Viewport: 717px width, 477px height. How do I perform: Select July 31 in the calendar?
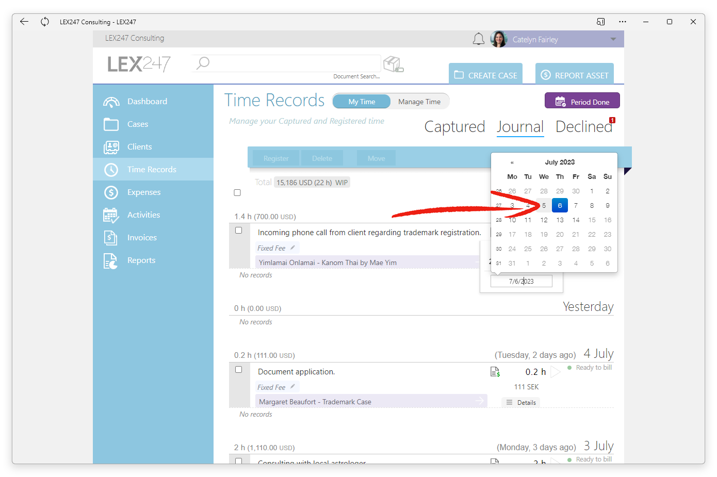coord(512,263)
